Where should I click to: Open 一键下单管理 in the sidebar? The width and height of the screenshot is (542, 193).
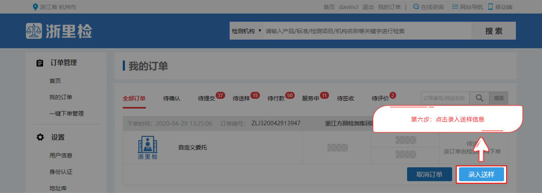coord(66,114)
